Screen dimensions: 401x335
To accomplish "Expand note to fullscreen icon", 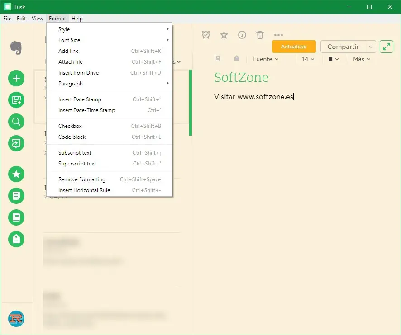I will click(387, 47).
